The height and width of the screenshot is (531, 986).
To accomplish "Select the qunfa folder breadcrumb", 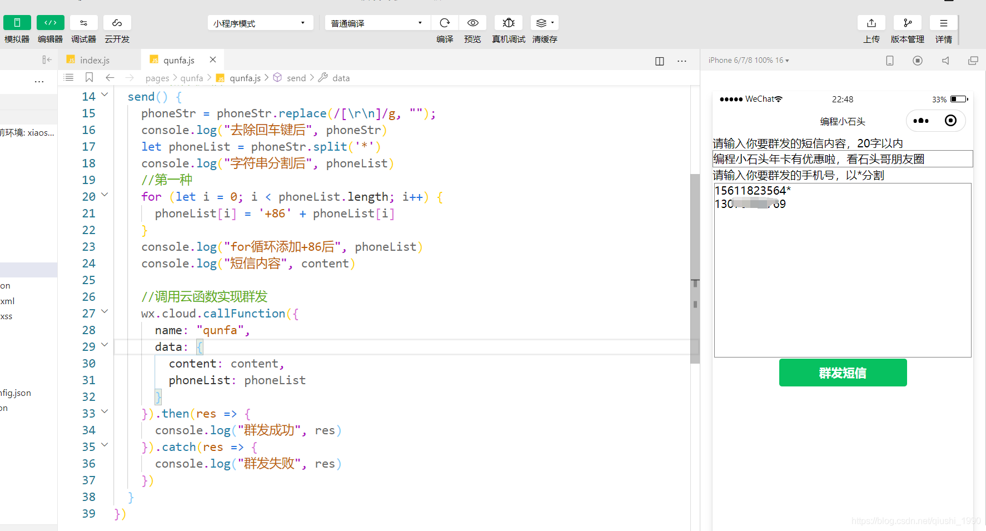I will pos(192,78).
